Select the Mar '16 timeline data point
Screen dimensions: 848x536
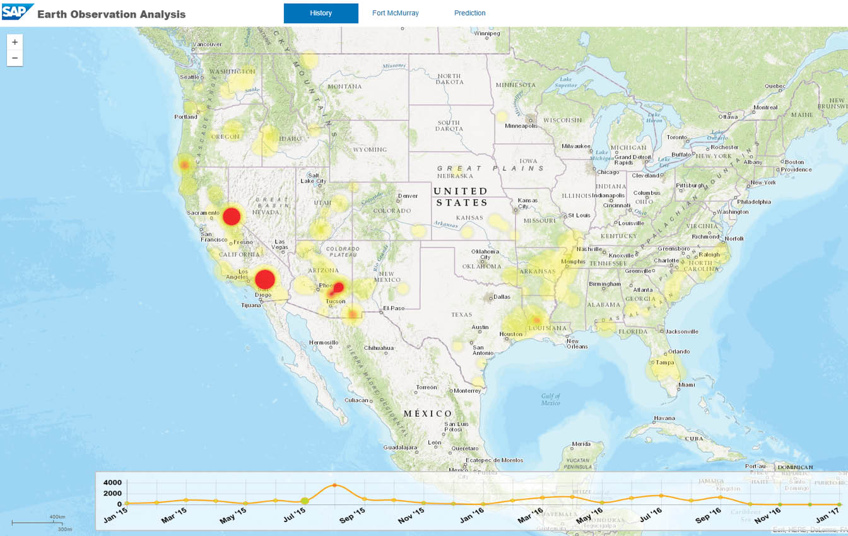point(542,498)
